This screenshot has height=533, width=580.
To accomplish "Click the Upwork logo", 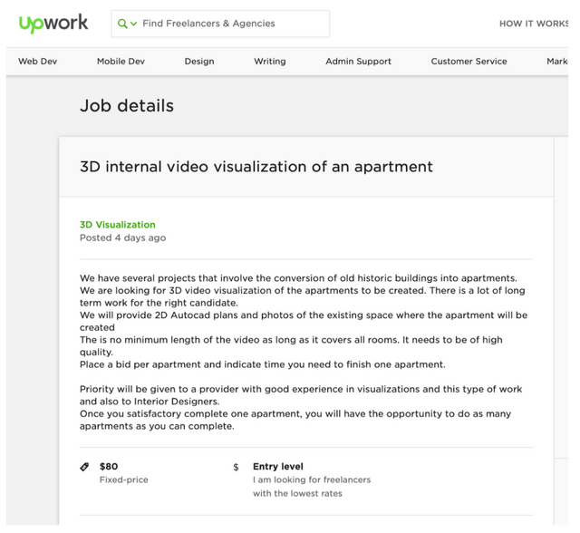I will [x=53, y=24].
